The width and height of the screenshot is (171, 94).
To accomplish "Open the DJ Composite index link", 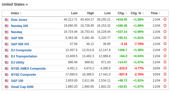I will [x=21, y=50].
